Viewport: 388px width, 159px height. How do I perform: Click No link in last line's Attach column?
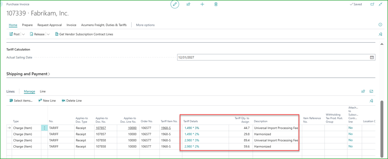coord(350,146)
